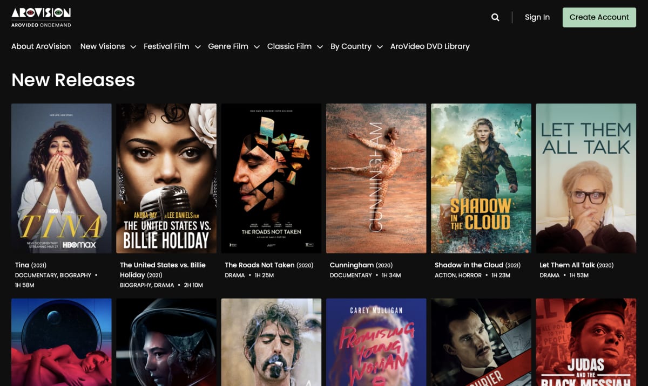Open the red-toned porthole movie poster
Image resolution: width=648 pixels, height=386 pixels.
pos(62,342)
